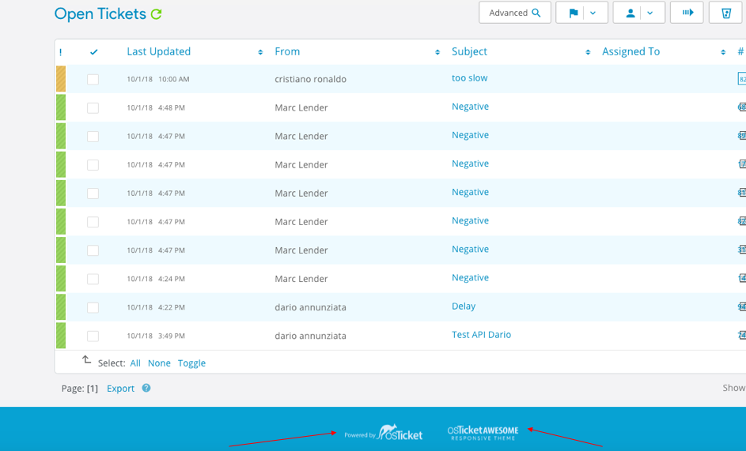Click the delete tickets trash icon
The width and height of the screenshot is (746, 451).
[x=725, y=13]
